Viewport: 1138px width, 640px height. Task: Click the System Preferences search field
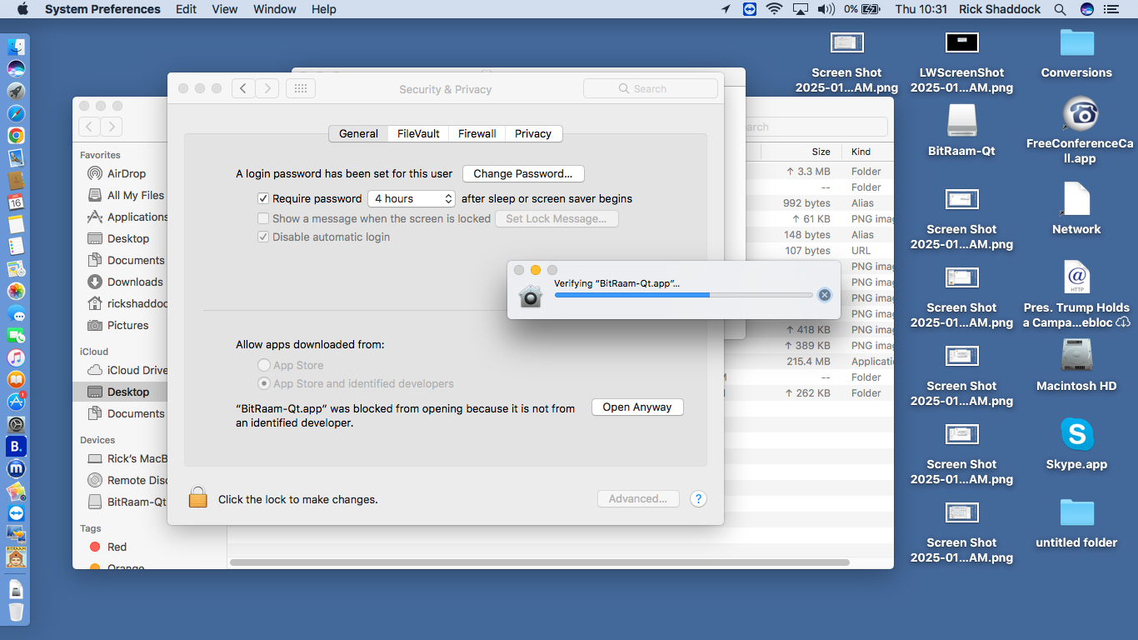tap(651, 88)
